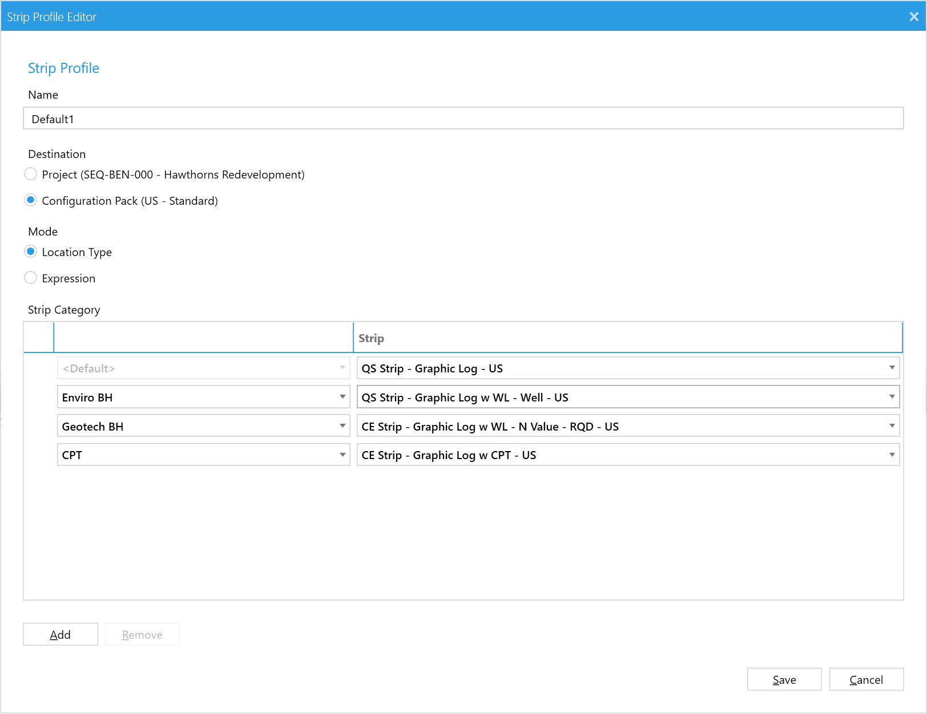Open strip dropdown for Enviro BH row
This screenshot has height=714, width=927.
[892, 397]
